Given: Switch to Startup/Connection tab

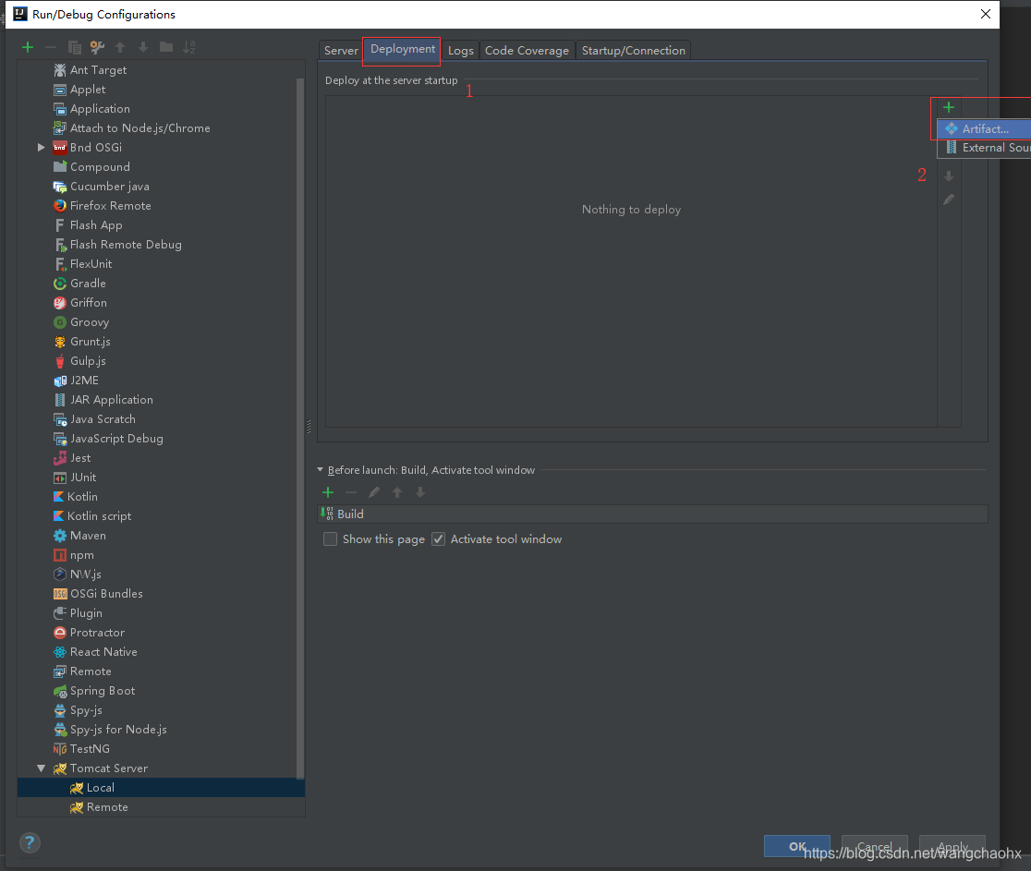Looking at the screenshot, I should tap(633, 51).
